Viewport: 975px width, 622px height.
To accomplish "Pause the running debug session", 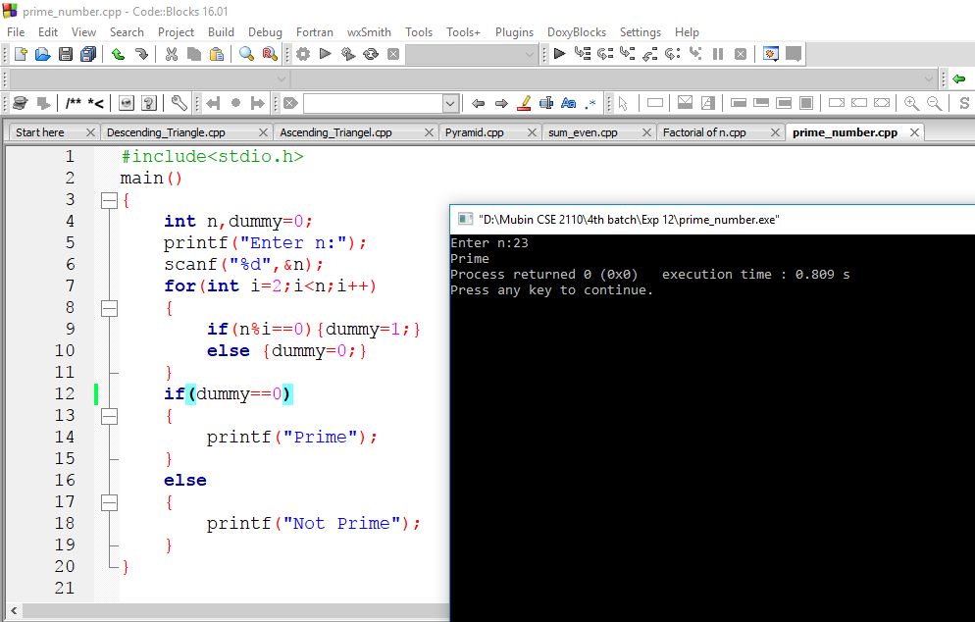I will [718, 54].
